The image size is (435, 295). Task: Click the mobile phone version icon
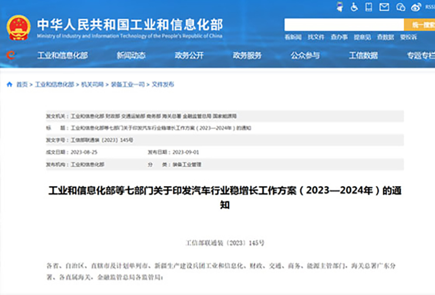click(369, 7)
